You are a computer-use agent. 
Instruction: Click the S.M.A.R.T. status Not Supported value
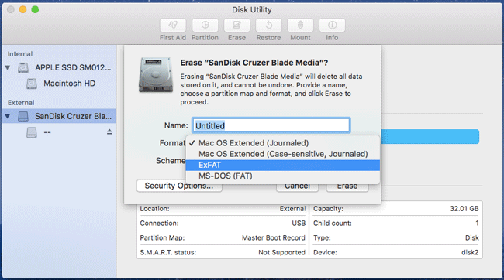[281, 252]
